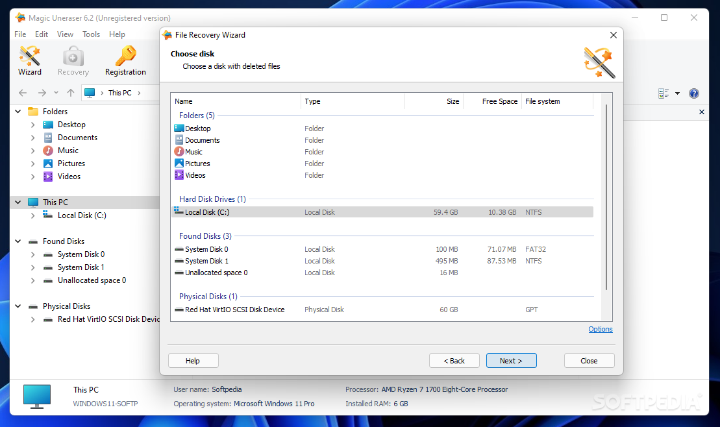Expand Local Disk (C:) in sidebar tree

(32, 215)
